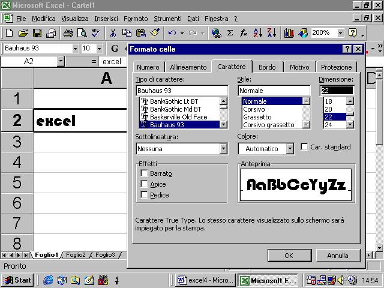Viewport: 384px width, 288px height.
Task: Switch to the Numero tab
Action: (148, 67)
